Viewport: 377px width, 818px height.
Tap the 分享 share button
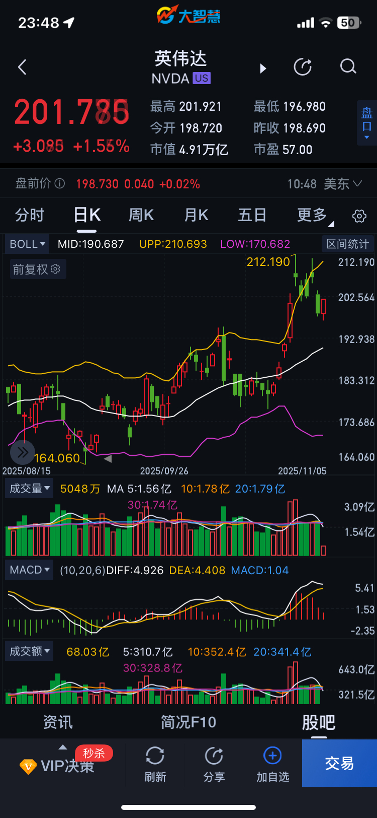point(214,764)
